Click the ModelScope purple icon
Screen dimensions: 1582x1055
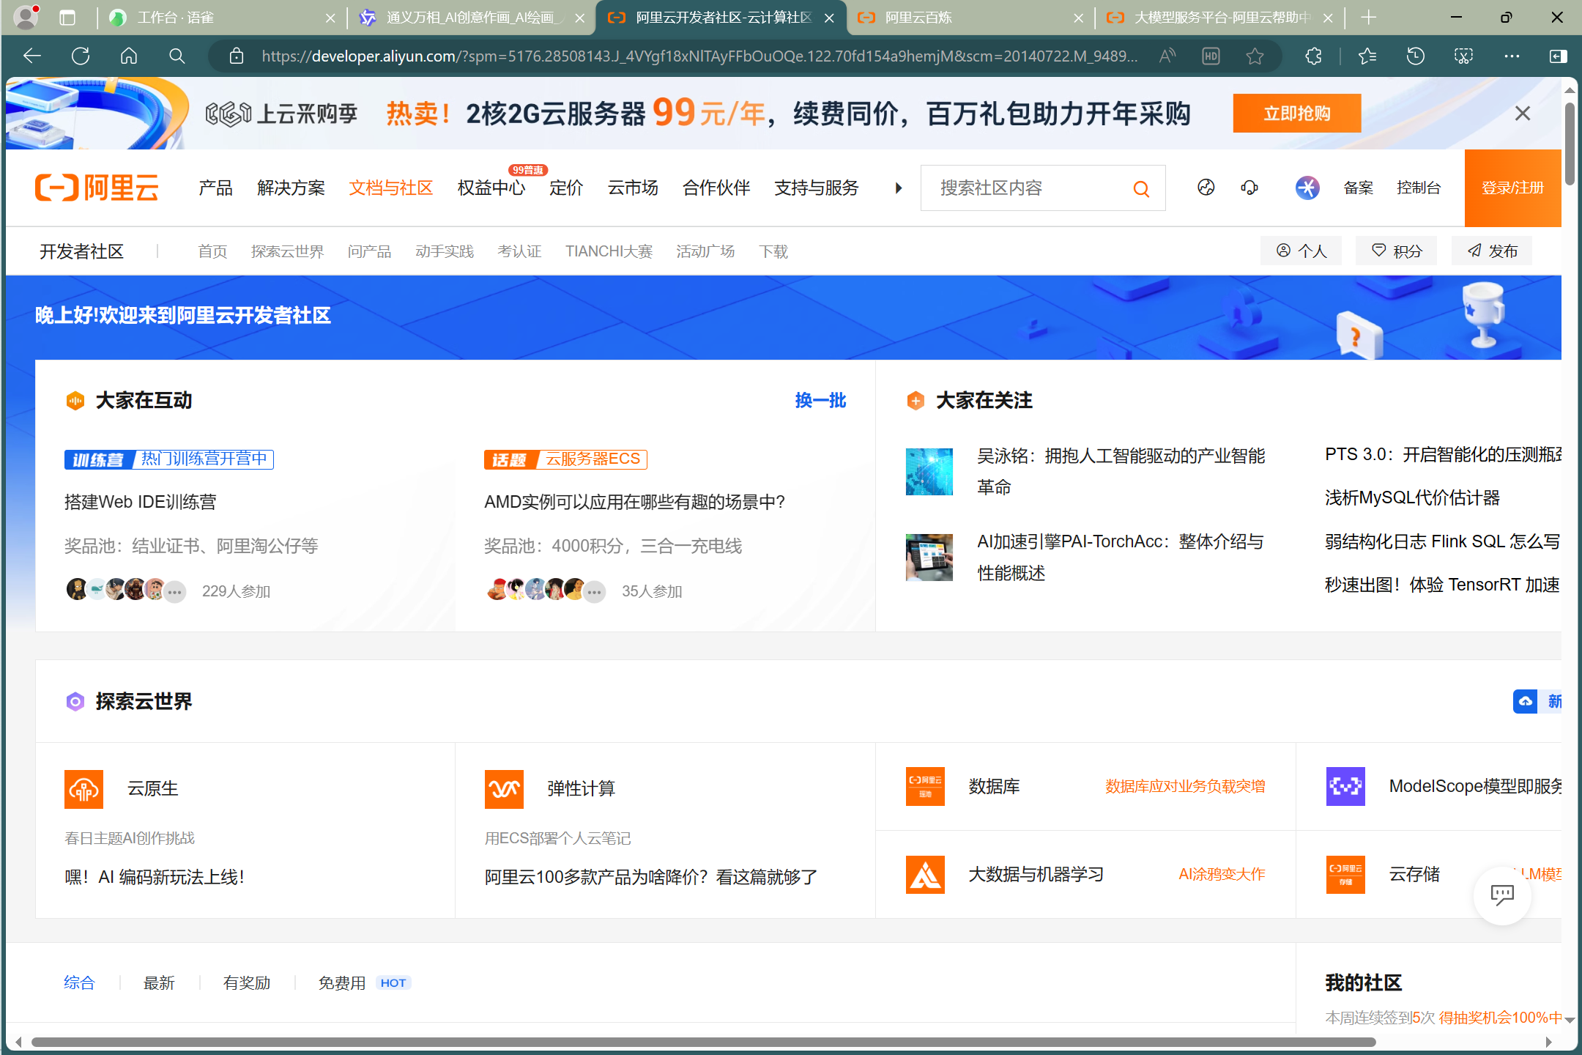click(x=1345, y=786)
